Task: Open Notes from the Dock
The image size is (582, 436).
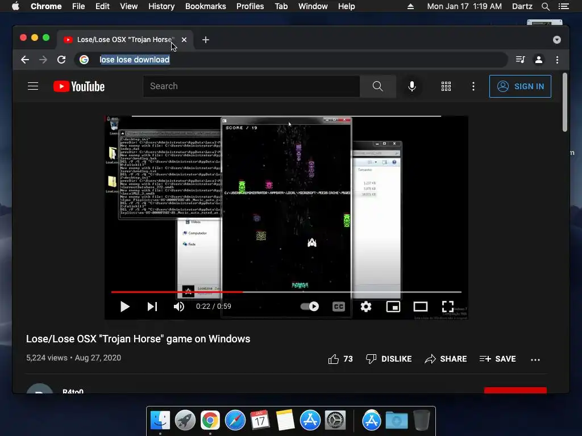Action: [285, 421]
